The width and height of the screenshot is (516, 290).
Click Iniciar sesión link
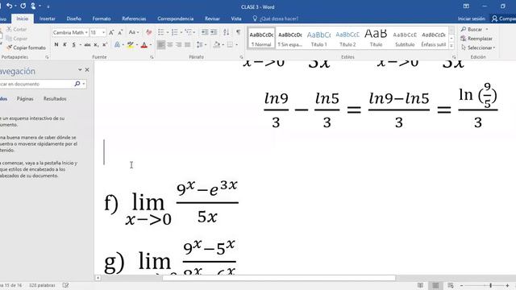point(471,19)
